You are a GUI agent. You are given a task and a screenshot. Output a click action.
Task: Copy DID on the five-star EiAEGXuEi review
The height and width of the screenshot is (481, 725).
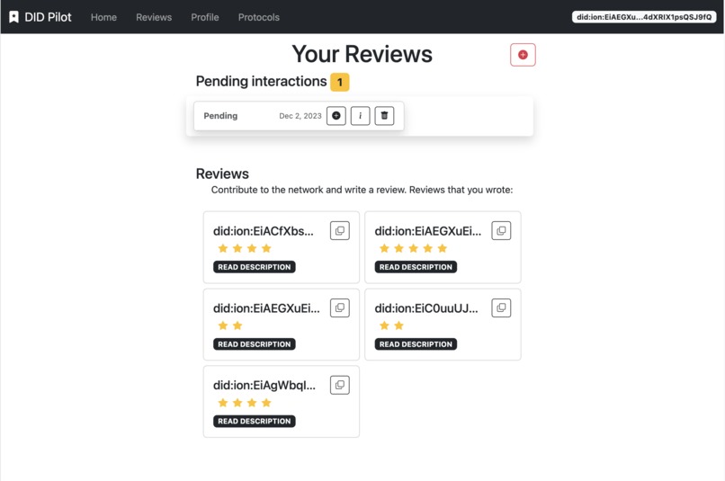(501, 230)
